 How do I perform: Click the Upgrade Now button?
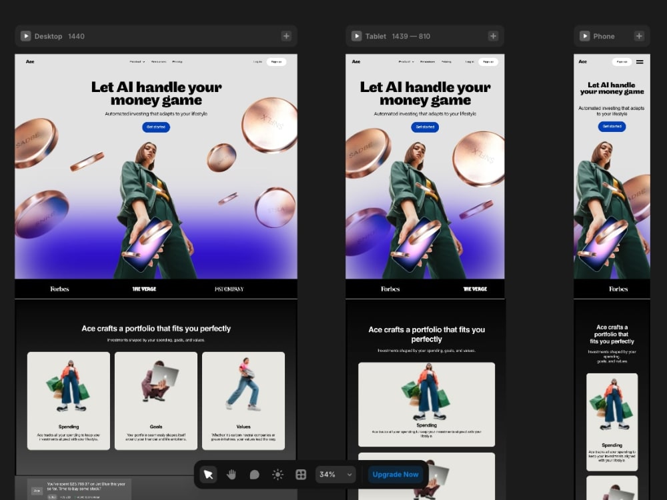click(396, 475)
